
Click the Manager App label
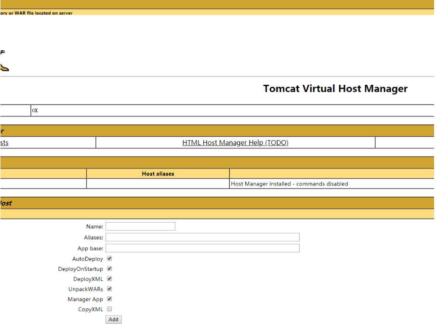tap(85, 299)
